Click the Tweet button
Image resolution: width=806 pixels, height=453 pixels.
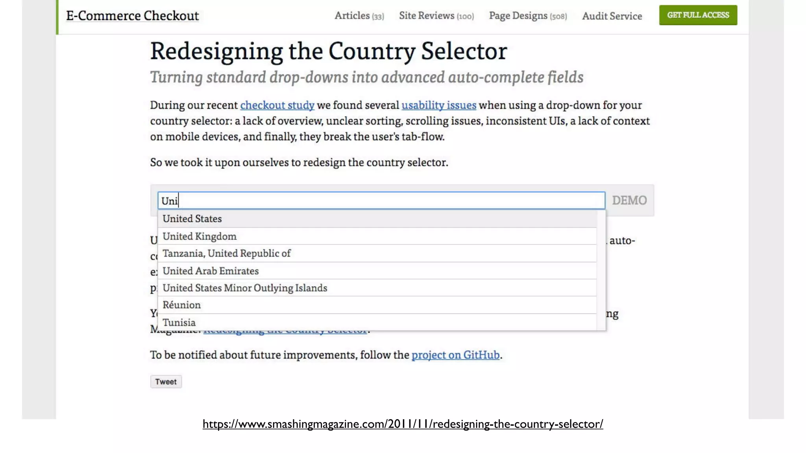(x=166, y=382)
